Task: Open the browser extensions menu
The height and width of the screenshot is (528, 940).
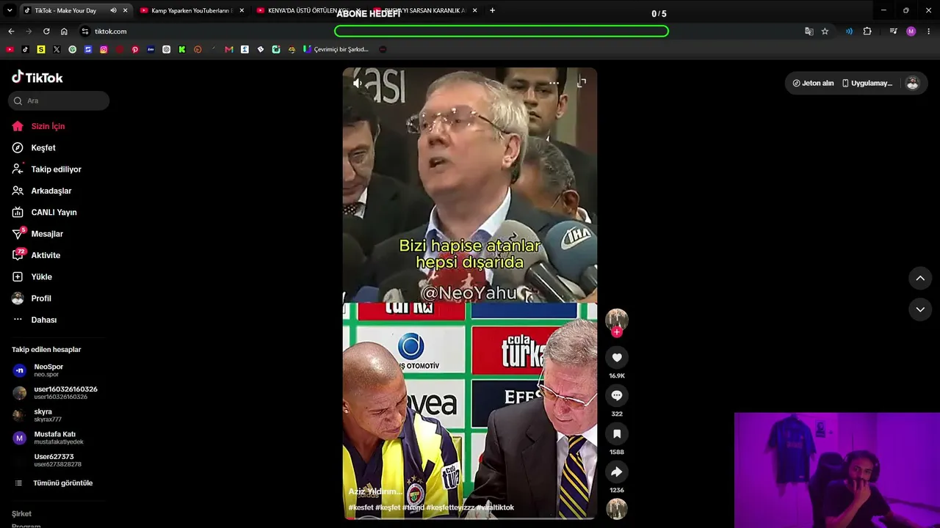Action: click(867, 32)
